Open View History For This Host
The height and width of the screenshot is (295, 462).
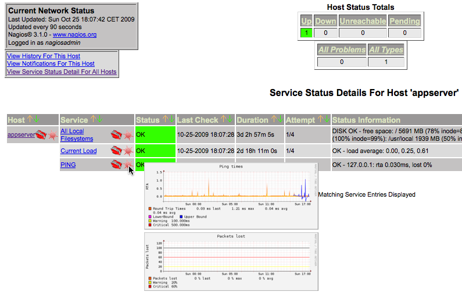pyautogui.click(x=44, y=56)
